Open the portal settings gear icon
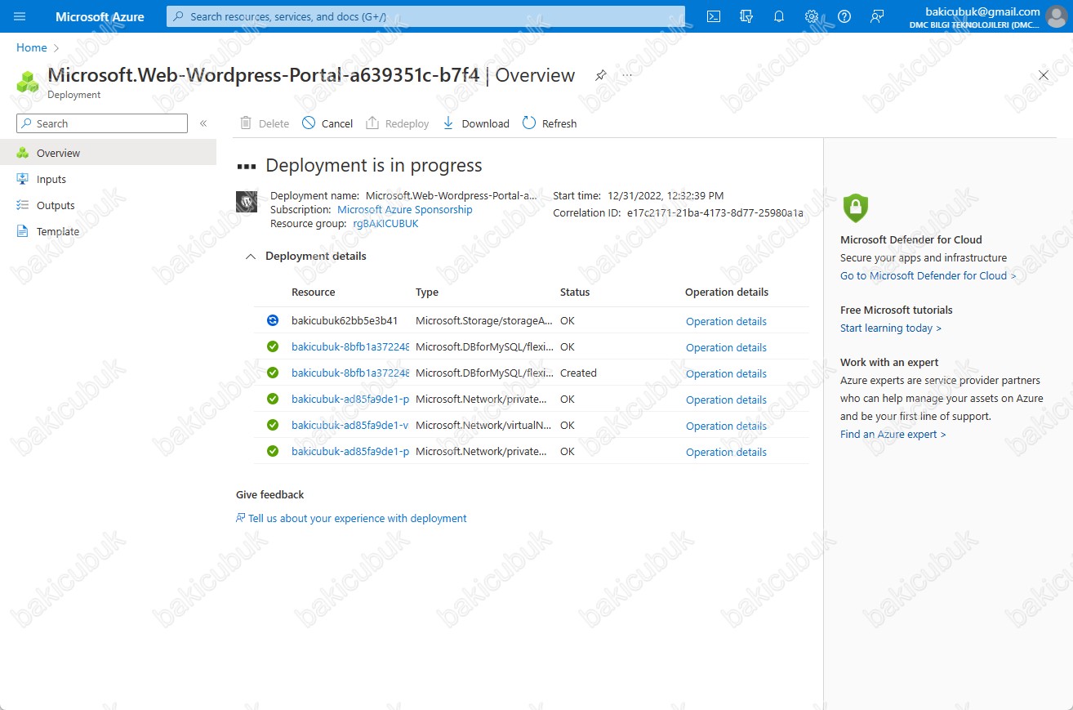 [x=811, y=16]
